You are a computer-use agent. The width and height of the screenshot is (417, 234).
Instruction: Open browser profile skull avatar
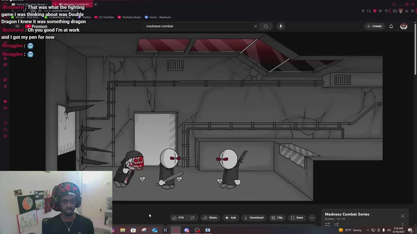pos(401,11)
